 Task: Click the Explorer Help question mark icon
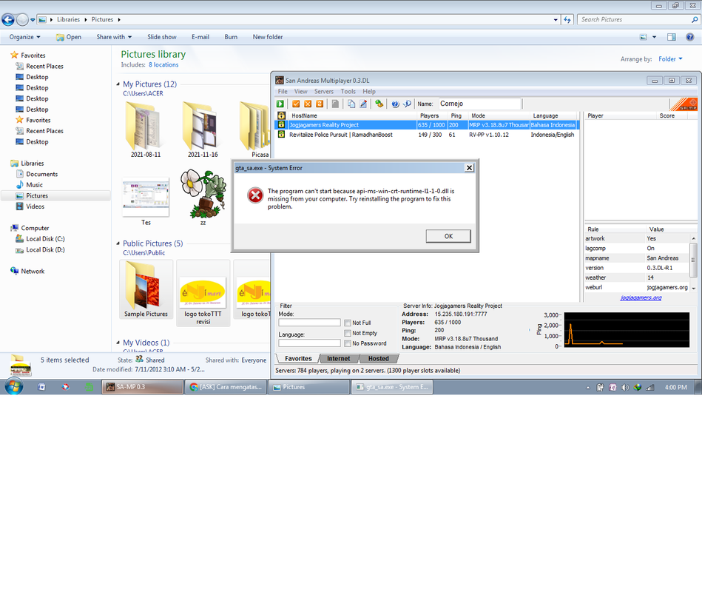click(x=690, y=37)
